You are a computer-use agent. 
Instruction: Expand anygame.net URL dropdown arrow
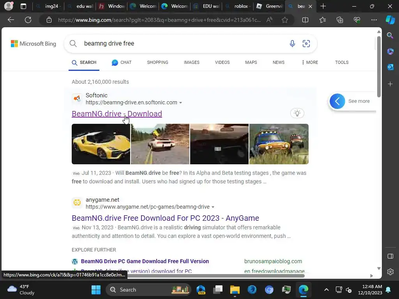(x=213, y=207)
